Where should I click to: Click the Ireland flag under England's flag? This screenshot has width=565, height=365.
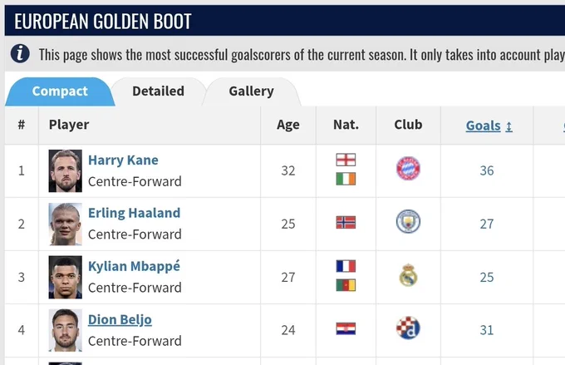pyautogui.click(x=346, y=179)
